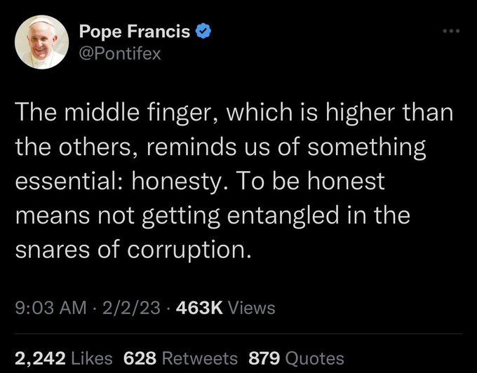This screenshot has height=373, width=477.
Task: Click the Quotes label
Action: (x=314, y=358)
